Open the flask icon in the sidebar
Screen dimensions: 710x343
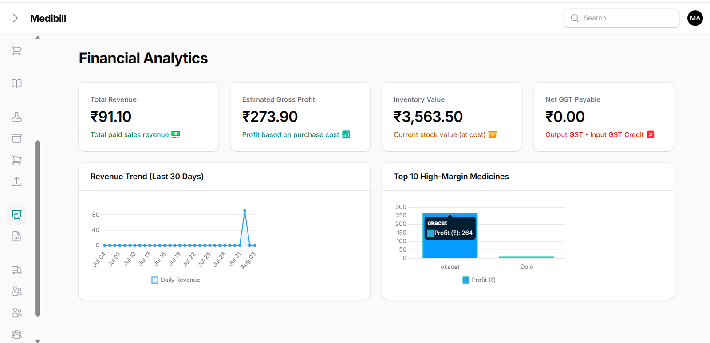(16, 117)
